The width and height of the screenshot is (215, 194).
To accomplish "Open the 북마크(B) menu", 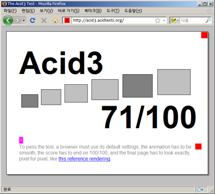I will [93, 11].
